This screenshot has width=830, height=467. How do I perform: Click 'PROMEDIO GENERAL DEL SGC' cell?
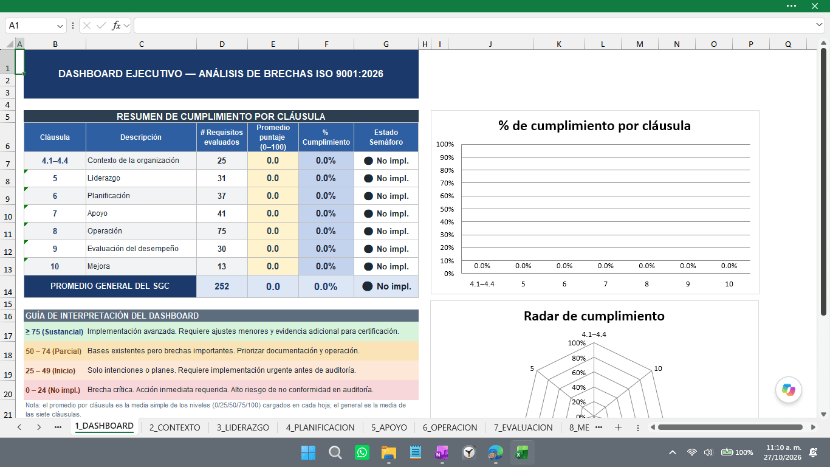coord(110,286)
